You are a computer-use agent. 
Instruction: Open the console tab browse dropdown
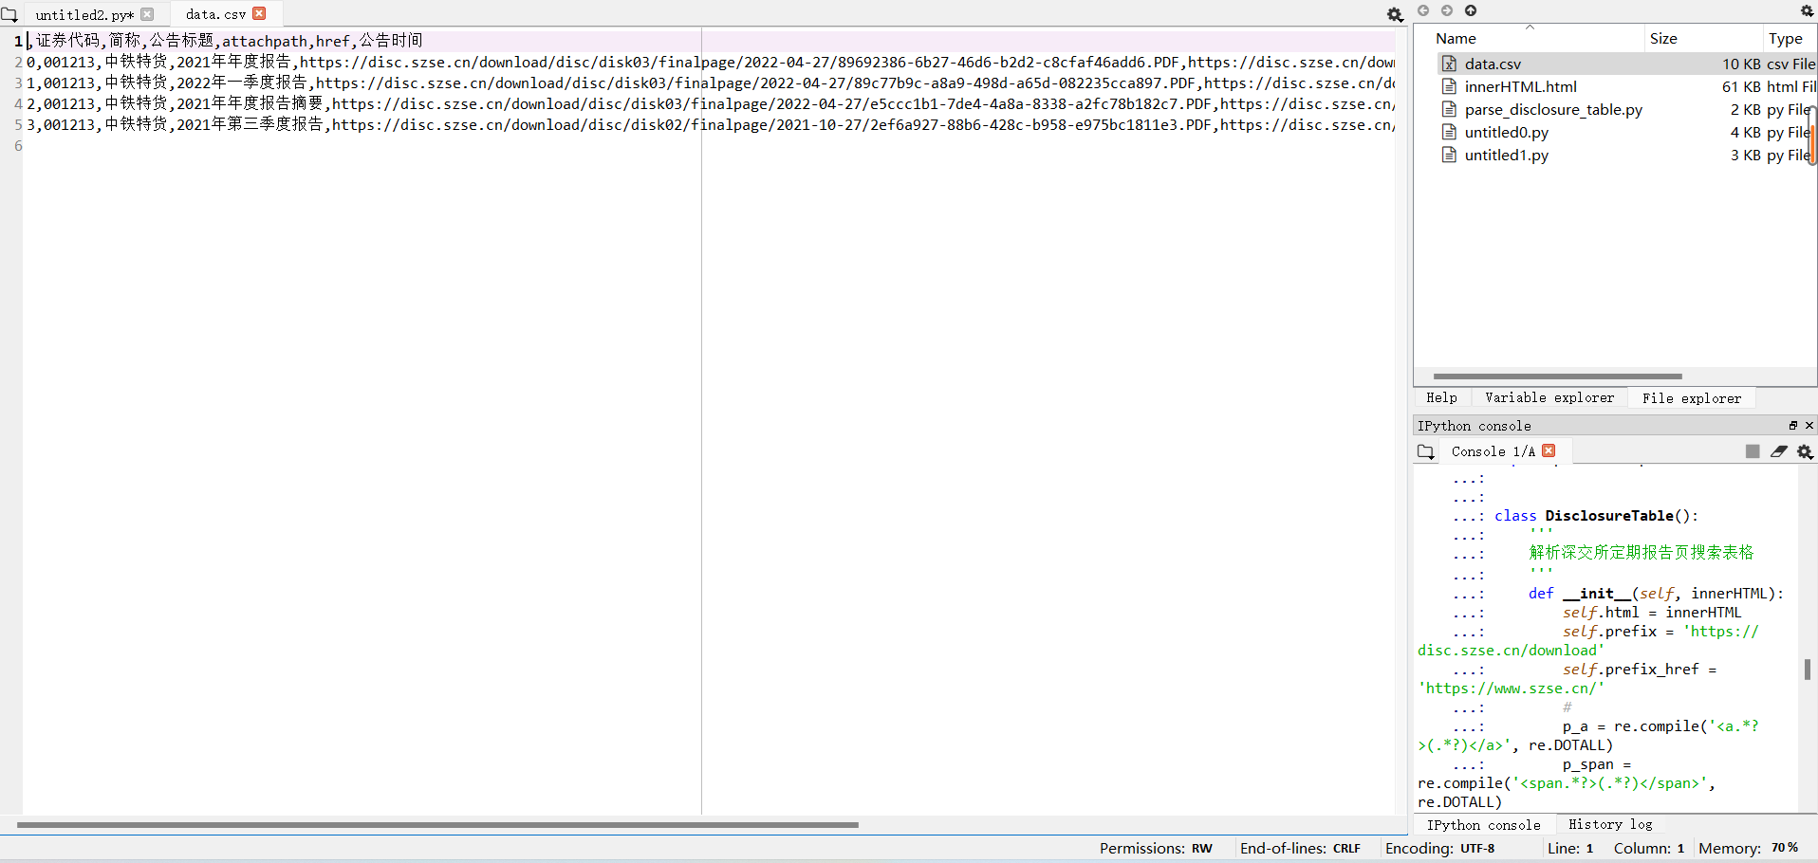[1426, 451]
